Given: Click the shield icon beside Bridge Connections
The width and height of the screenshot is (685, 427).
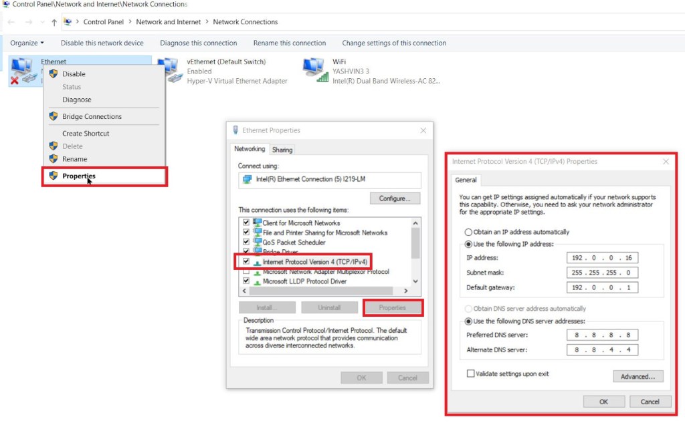Looking at the screenshot, I should point(54,116).
